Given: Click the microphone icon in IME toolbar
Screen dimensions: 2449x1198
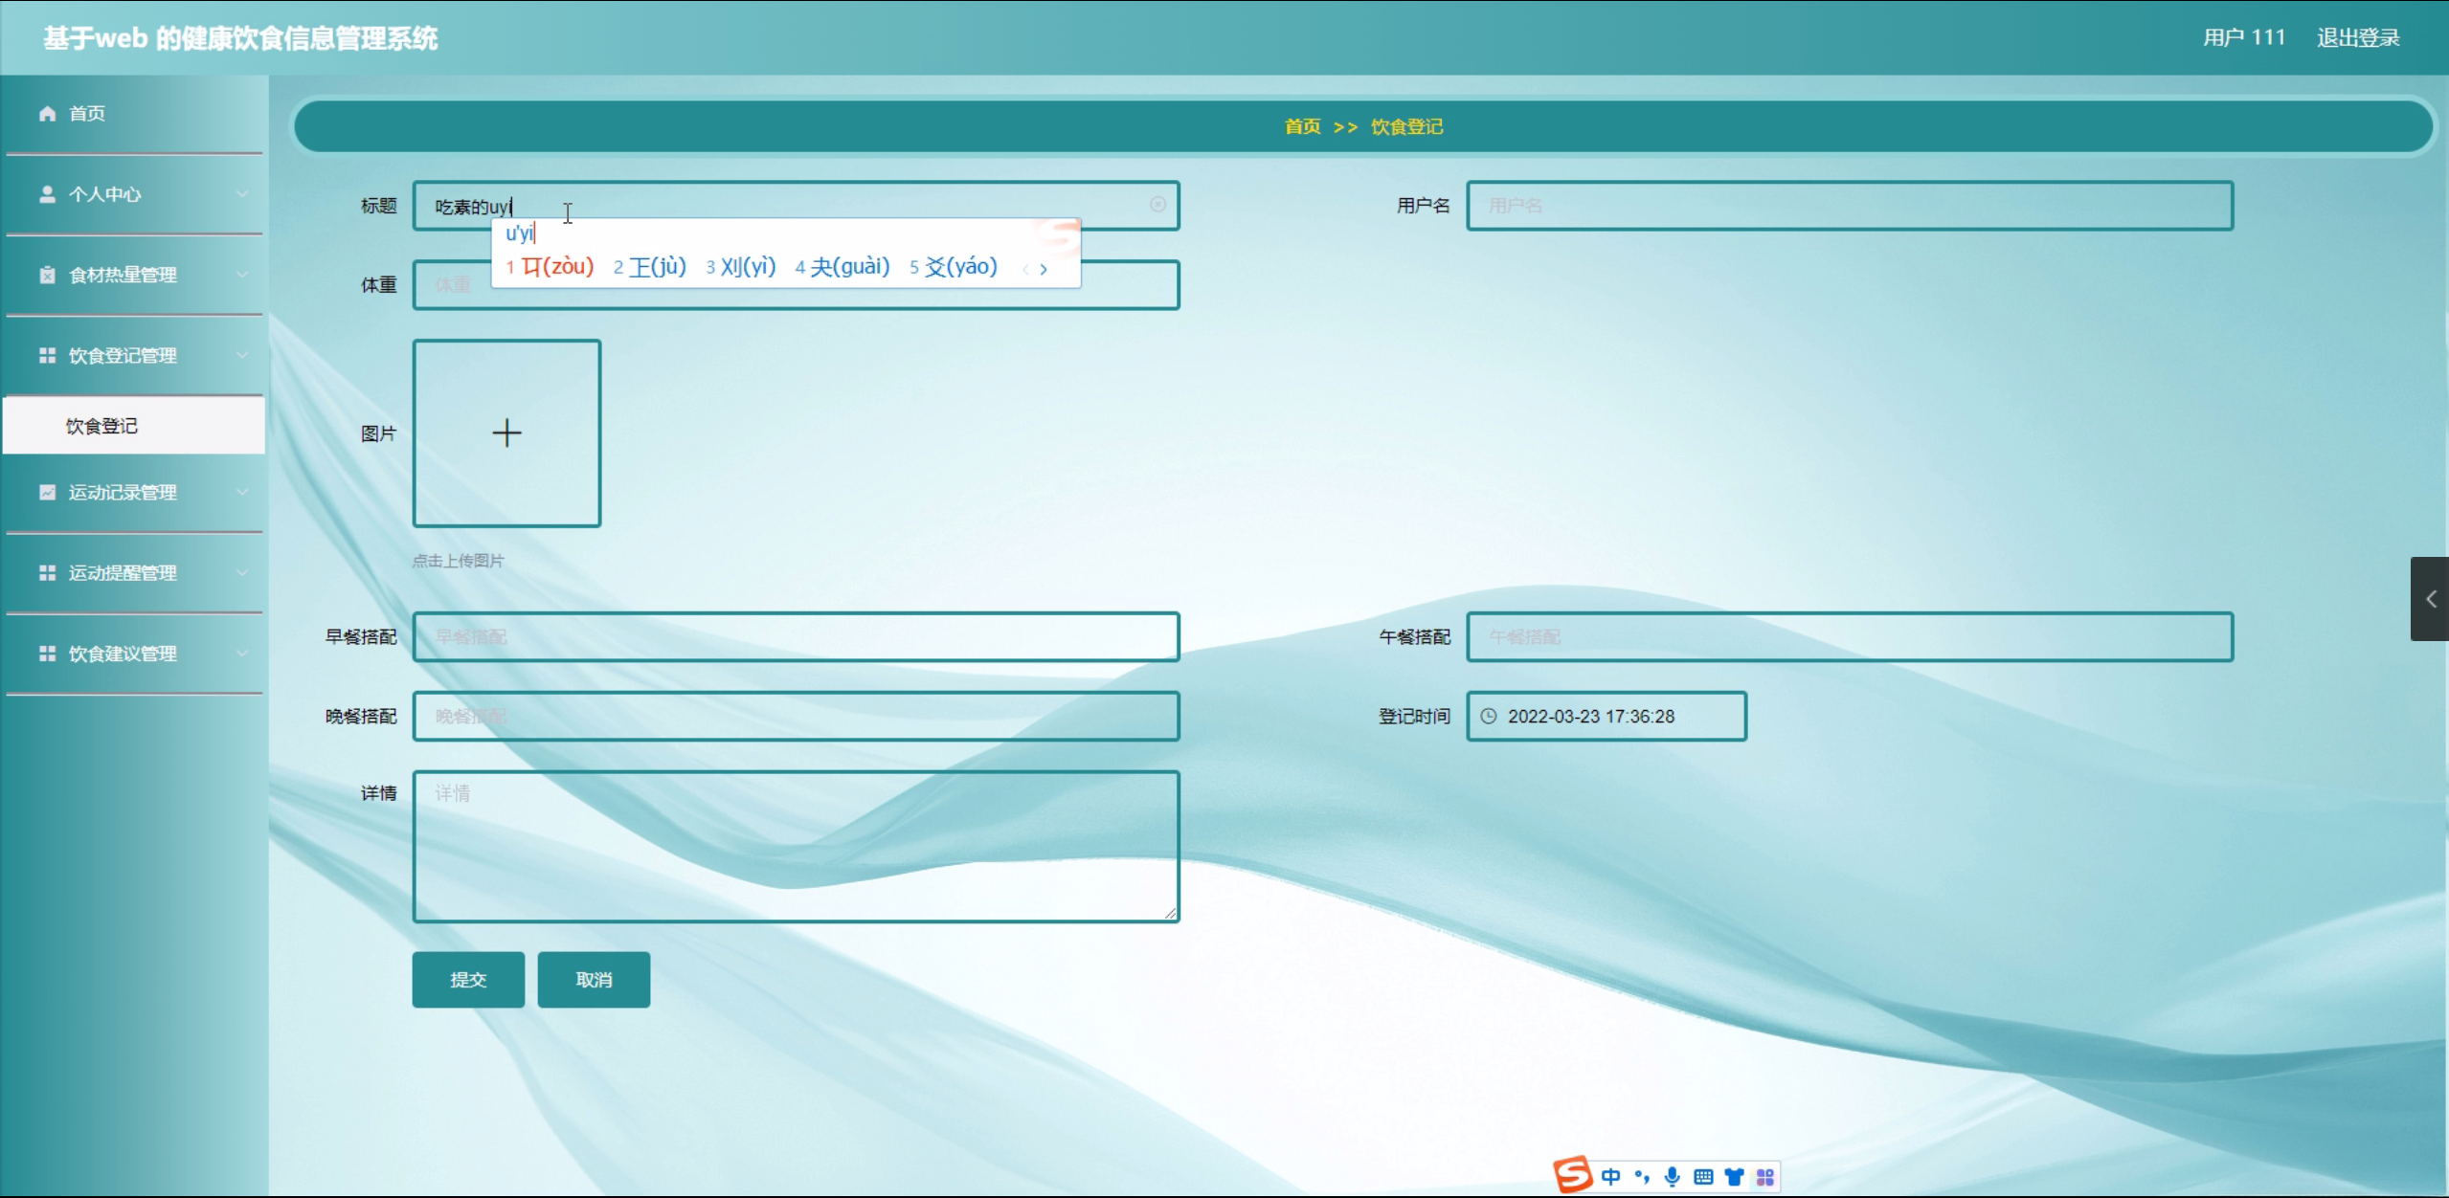Looking at the screenshot, I should coord(1672,1176).
